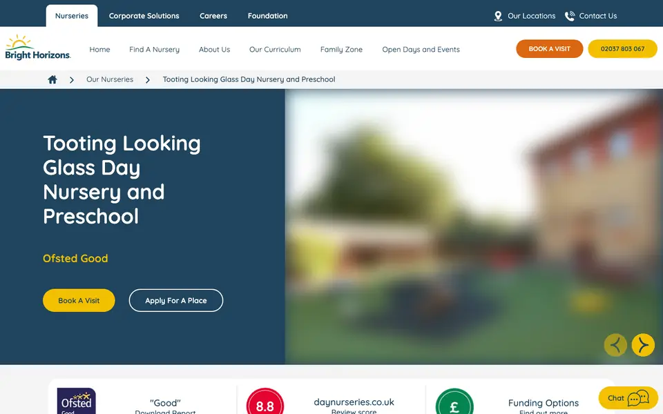Screen dimensions: 663x414
Task: Click Home in main navigation
Action: pos(99,50)
